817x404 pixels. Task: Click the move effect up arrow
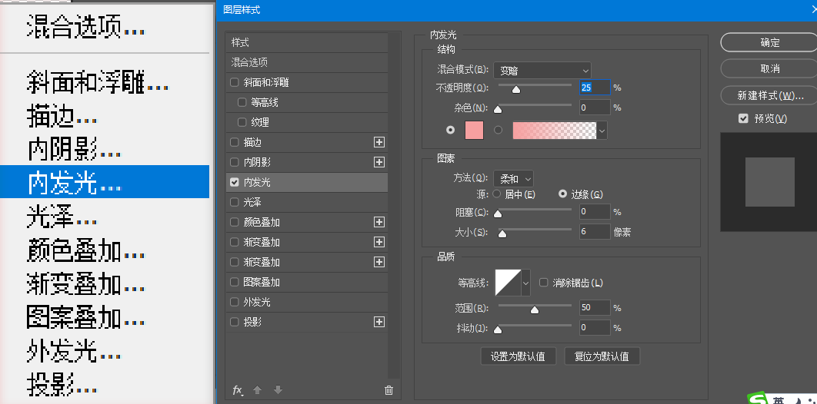pos(258,390)
